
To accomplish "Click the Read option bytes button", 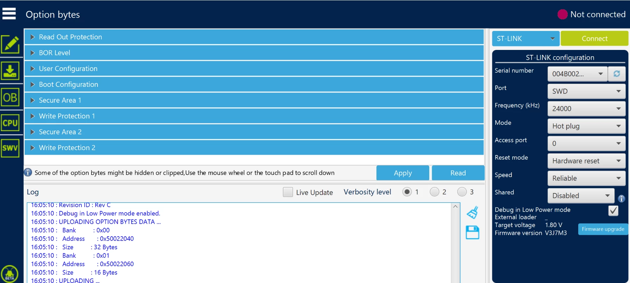I will pos(458,173).
